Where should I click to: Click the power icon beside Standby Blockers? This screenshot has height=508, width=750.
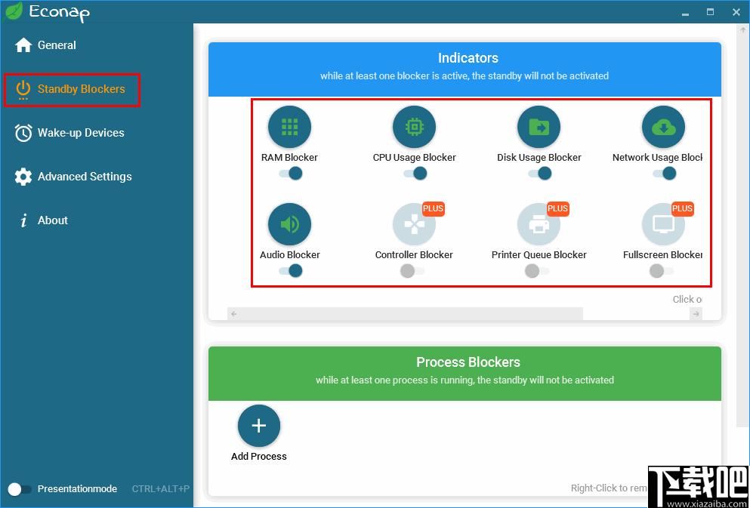[23, 89]
